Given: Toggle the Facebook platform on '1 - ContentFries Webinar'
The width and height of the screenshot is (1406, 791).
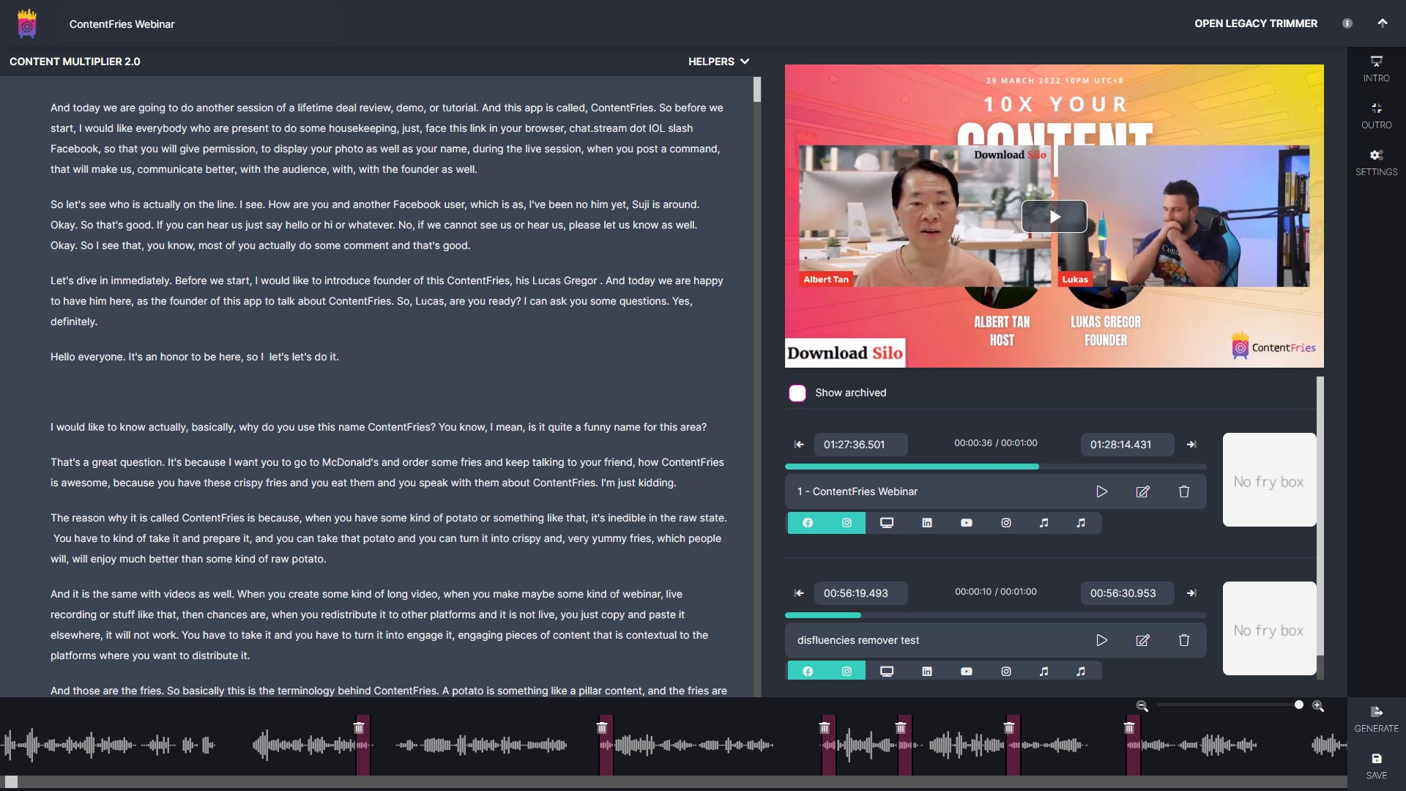Looking at the screenshot, I should tap(808, 522).
